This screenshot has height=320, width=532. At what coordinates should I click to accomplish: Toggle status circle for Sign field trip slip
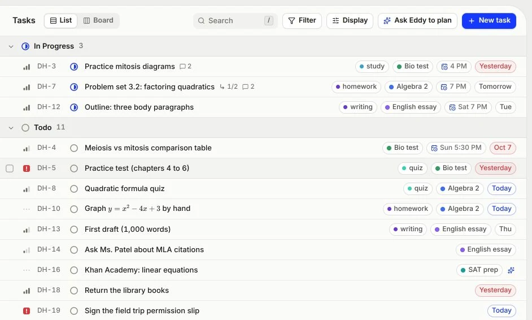[x=74, y=311]
